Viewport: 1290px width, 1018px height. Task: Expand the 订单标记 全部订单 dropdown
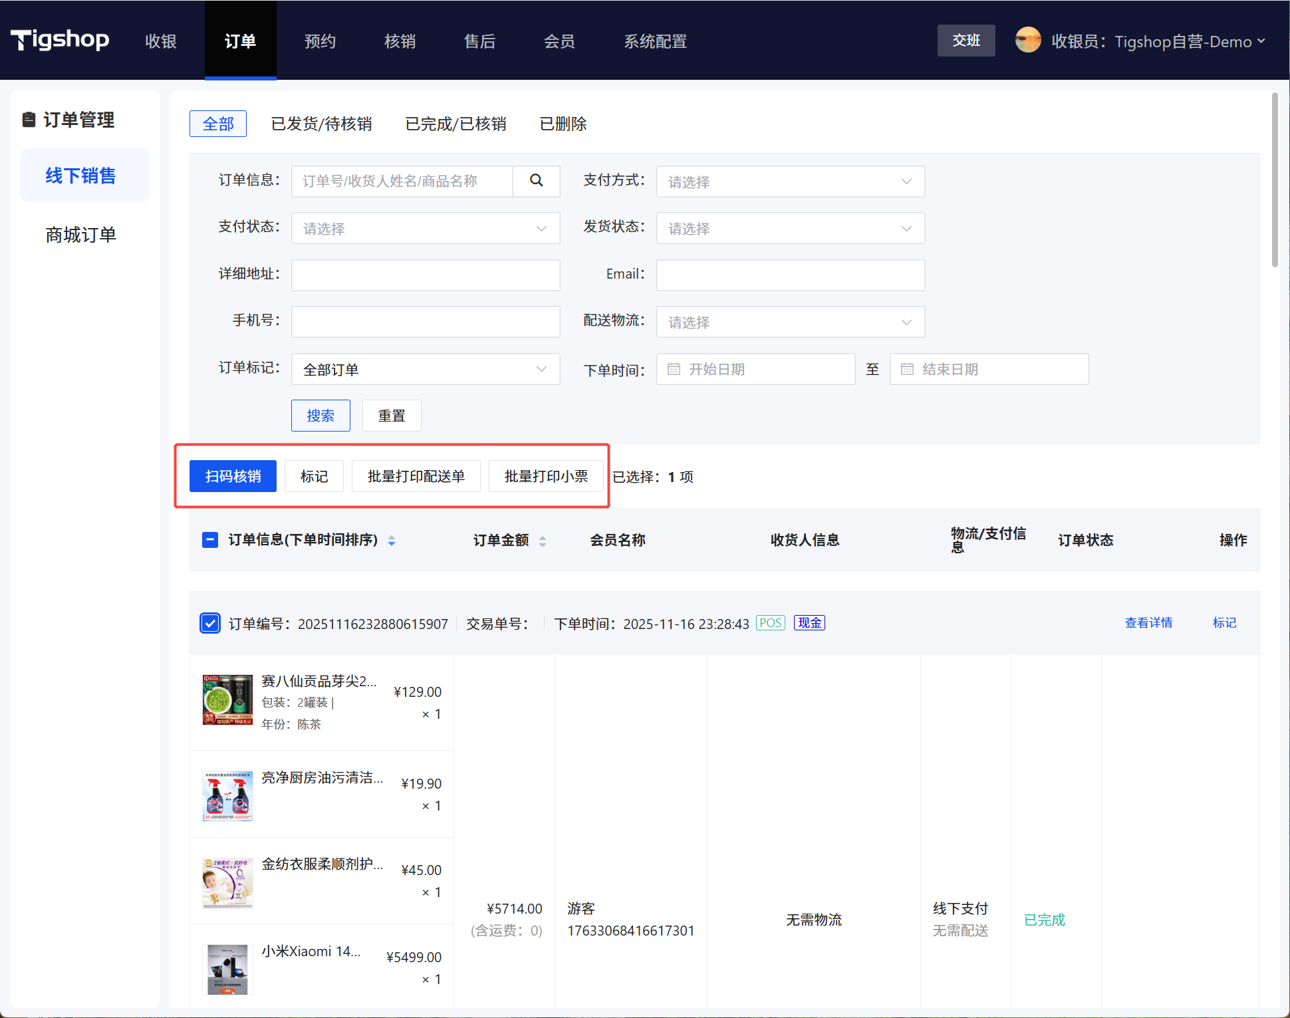click(x=426, y=369)
